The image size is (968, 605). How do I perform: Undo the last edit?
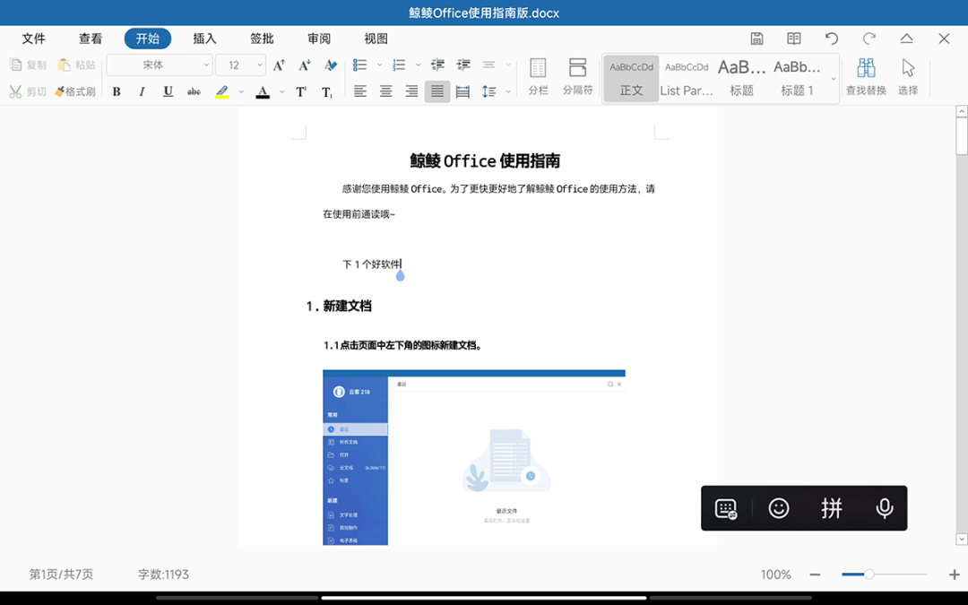coord(832,39)
